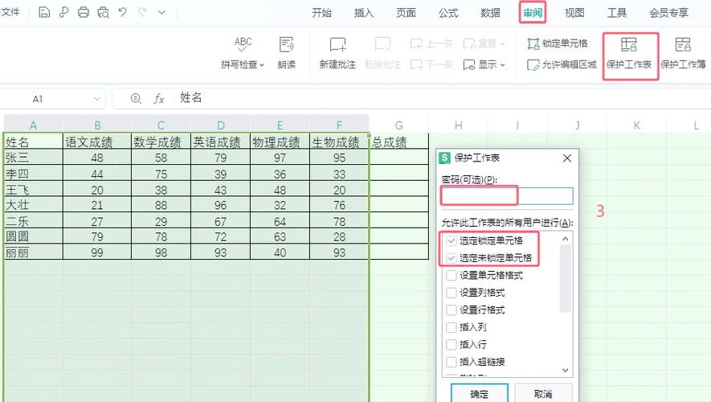Screen dimensions: 711x402
Task: Enable 设置单元格格式 checkbox
Action: click(452, 276)
